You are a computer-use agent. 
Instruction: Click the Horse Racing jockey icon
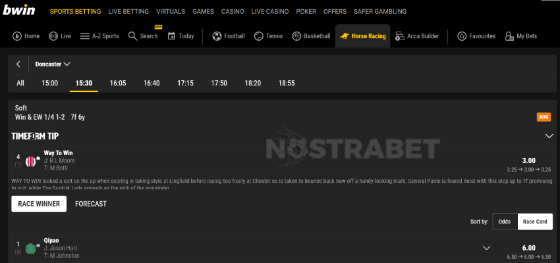[345, 36]
